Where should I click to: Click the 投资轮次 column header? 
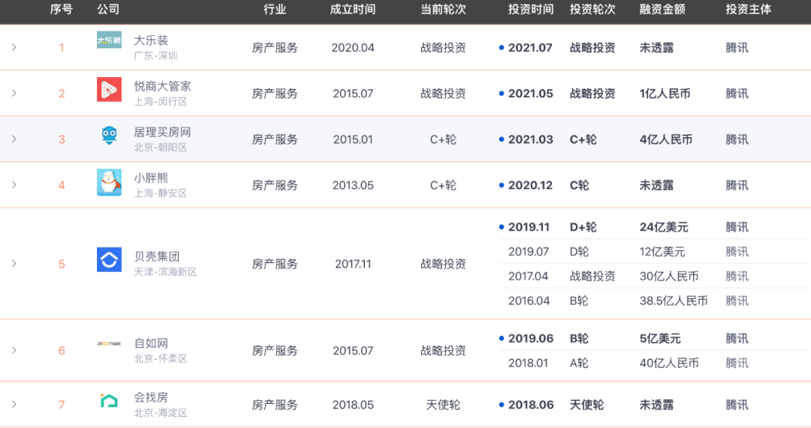(x=592, y=9)
